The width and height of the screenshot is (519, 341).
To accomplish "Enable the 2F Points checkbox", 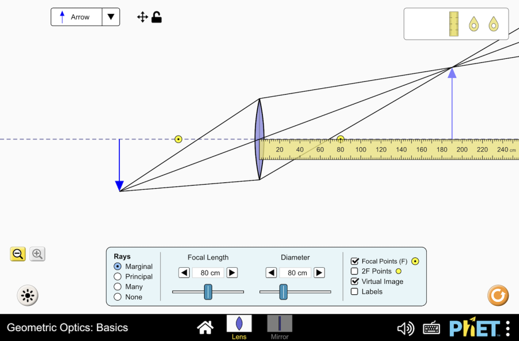I will point(355,271).
